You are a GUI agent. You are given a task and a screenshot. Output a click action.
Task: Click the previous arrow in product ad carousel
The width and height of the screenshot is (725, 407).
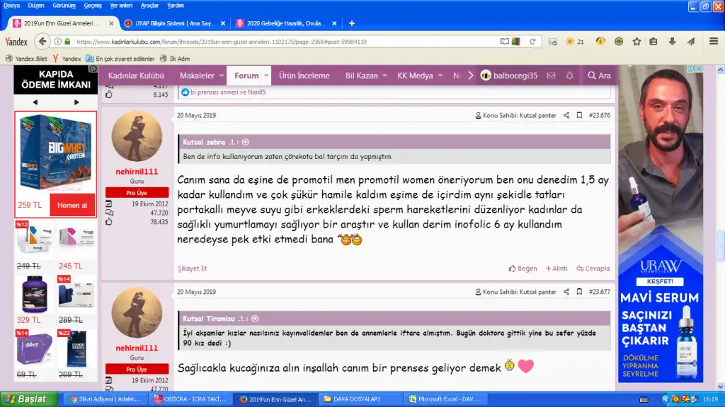[x=35, y=102]
